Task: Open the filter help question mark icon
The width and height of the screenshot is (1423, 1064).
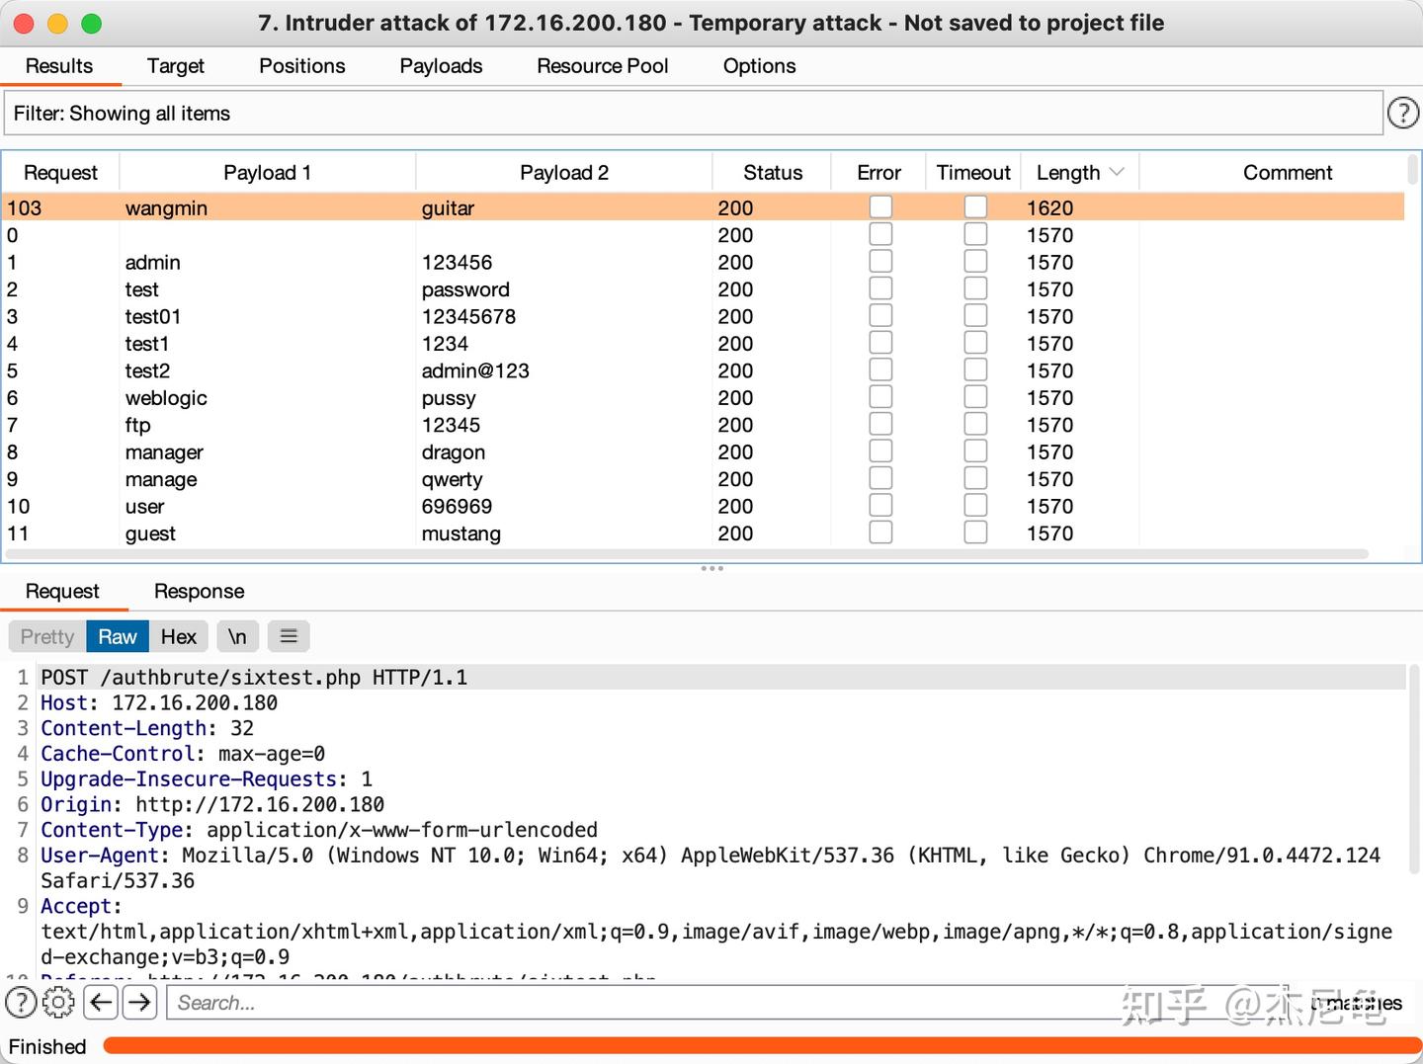Action: point(1403,114)
